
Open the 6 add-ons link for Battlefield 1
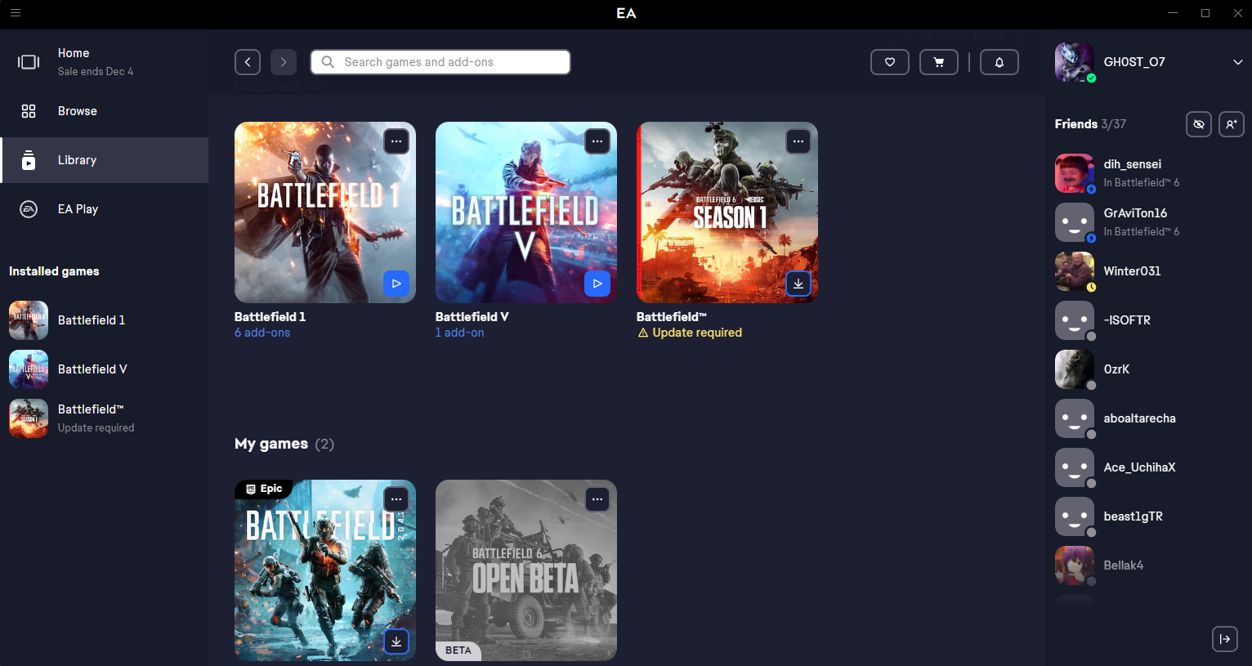[x=262, y=333]
